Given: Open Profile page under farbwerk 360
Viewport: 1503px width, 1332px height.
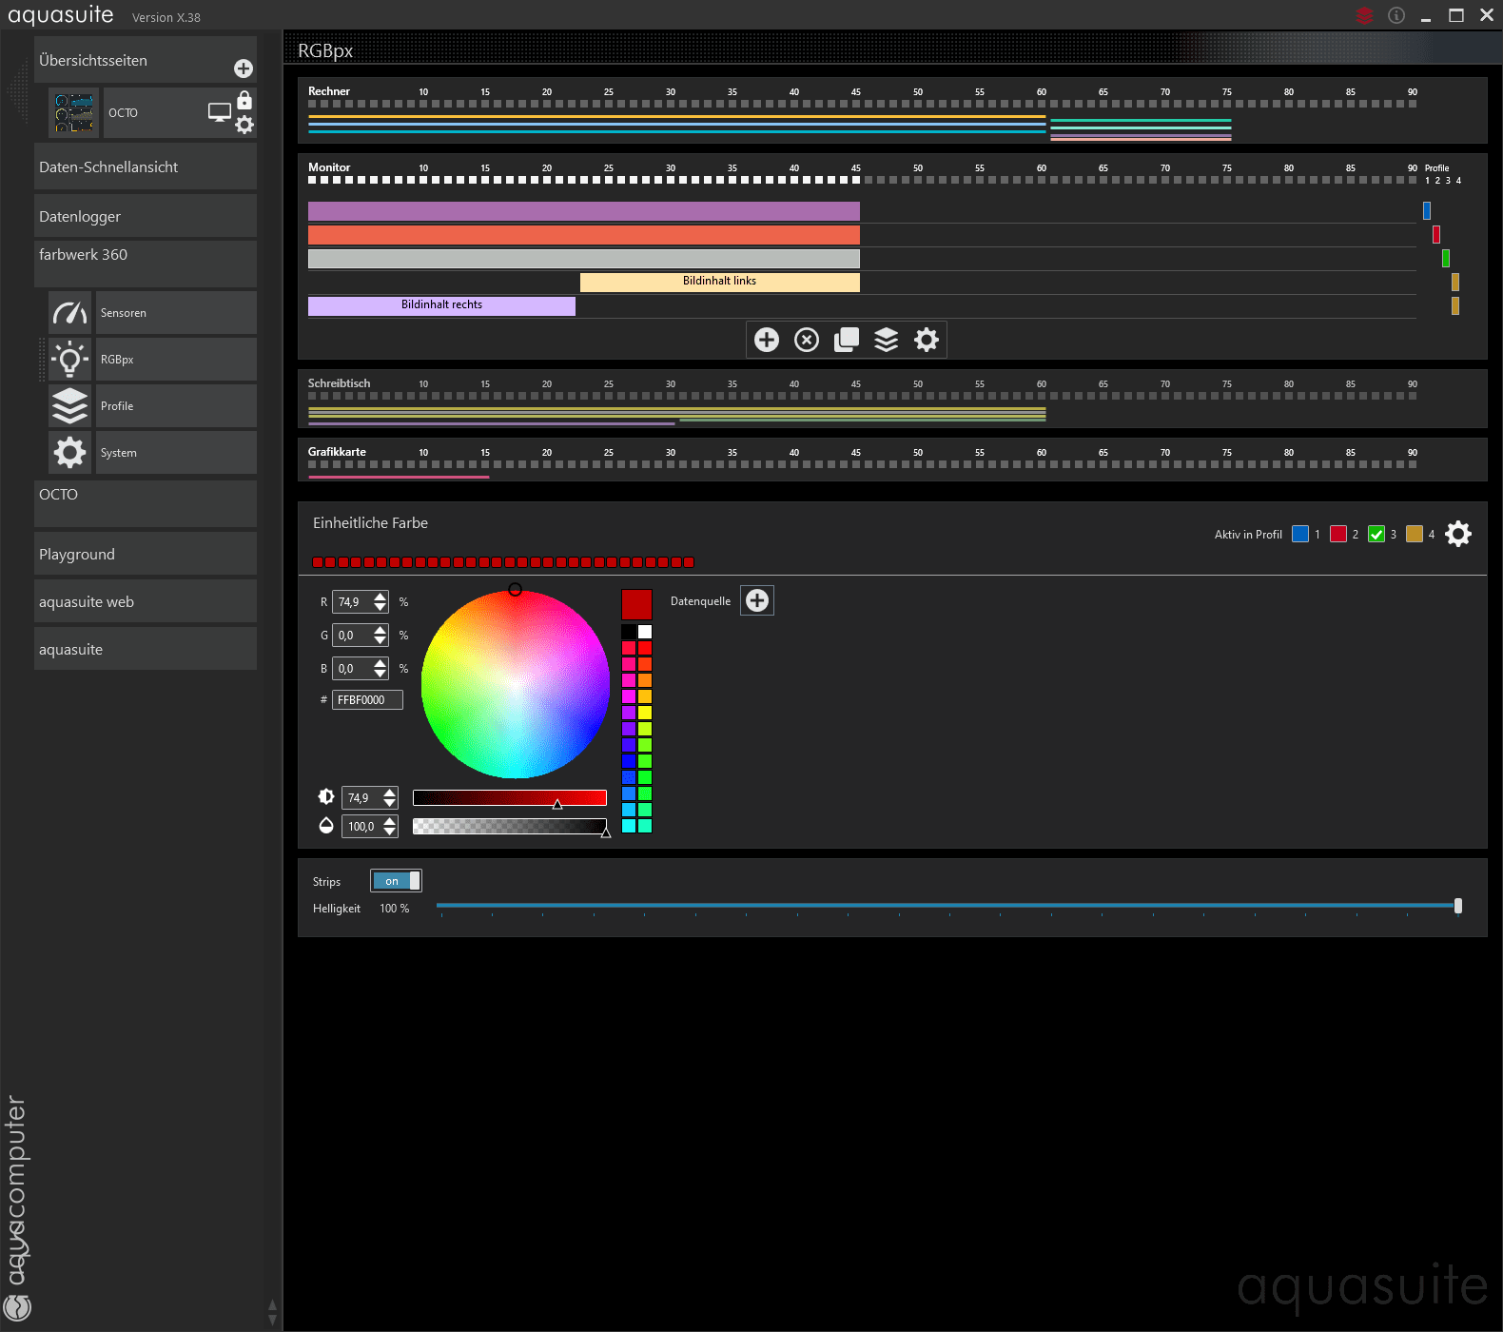Looking at the screenshot, I should pyautogui.click(x=176, y=406).
